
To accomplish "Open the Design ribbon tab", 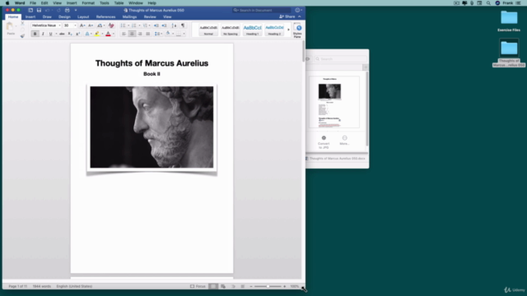I will [x=64, y=16].
